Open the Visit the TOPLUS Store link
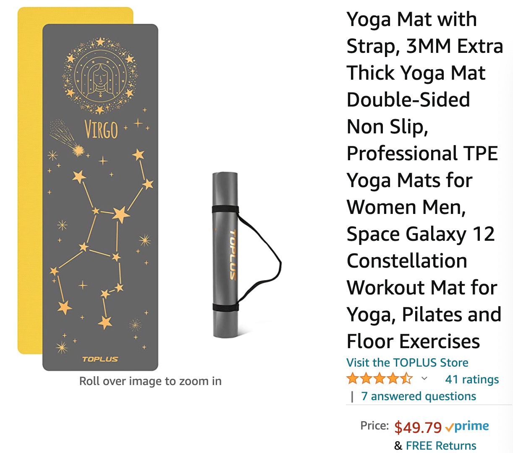Image resolution: width=513 pixels, height=453 pixels. (407, 362)
